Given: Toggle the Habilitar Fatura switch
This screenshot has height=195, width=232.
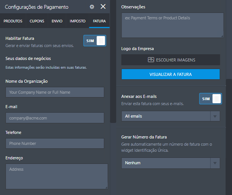Looking at the screenshot, I should pyautogui.click(x=95, y=41).
